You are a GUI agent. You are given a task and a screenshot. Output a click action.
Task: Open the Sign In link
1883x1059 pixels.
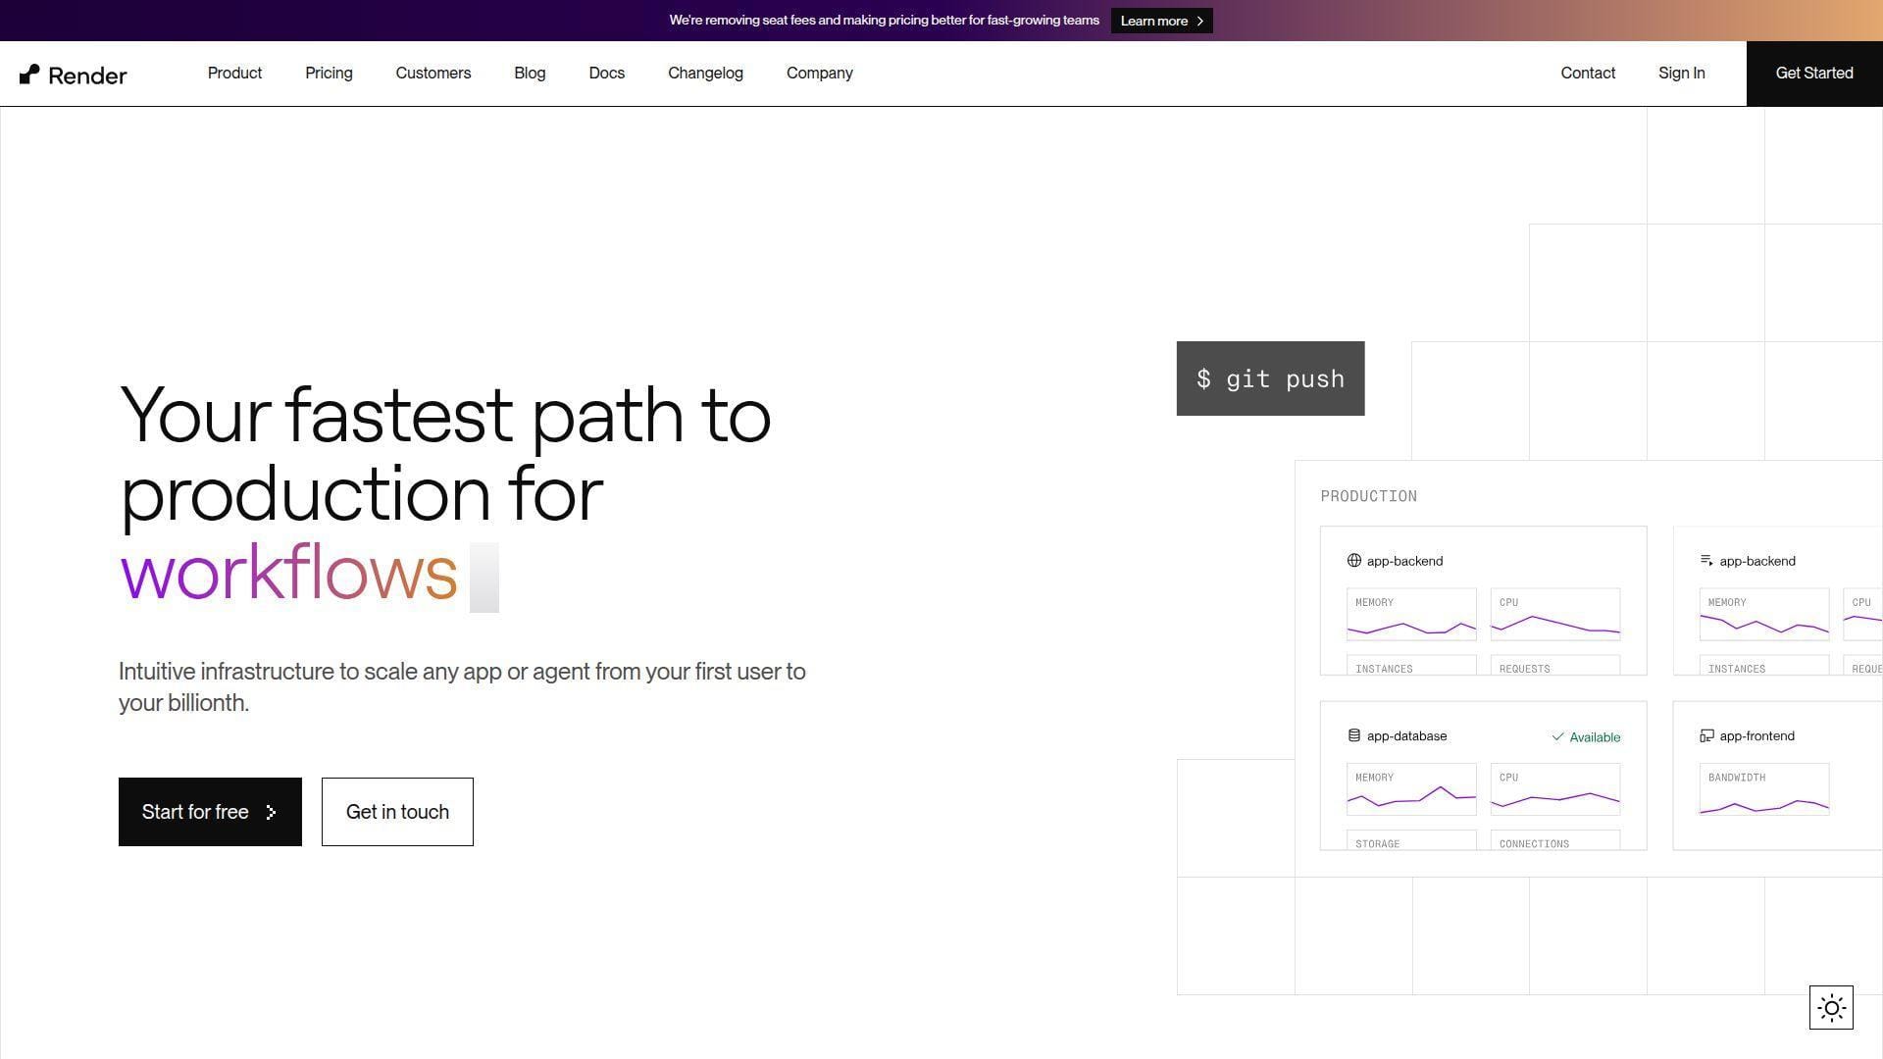tap(1681, 74)
